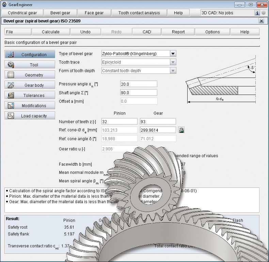Image resolution: width=269 pixels, height=262 pixels.
Task: Click the Gear Ref. cone diameter field 299.9614
Action: tap(158, 130)
